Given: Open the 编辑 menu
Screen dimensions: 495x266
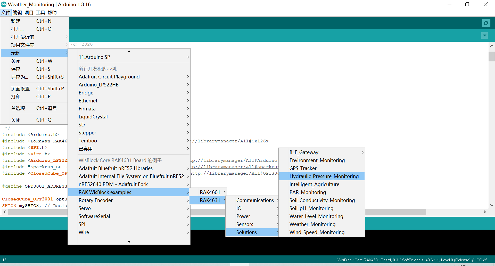Looking at the screenshot, I should [x=17, y=12].
